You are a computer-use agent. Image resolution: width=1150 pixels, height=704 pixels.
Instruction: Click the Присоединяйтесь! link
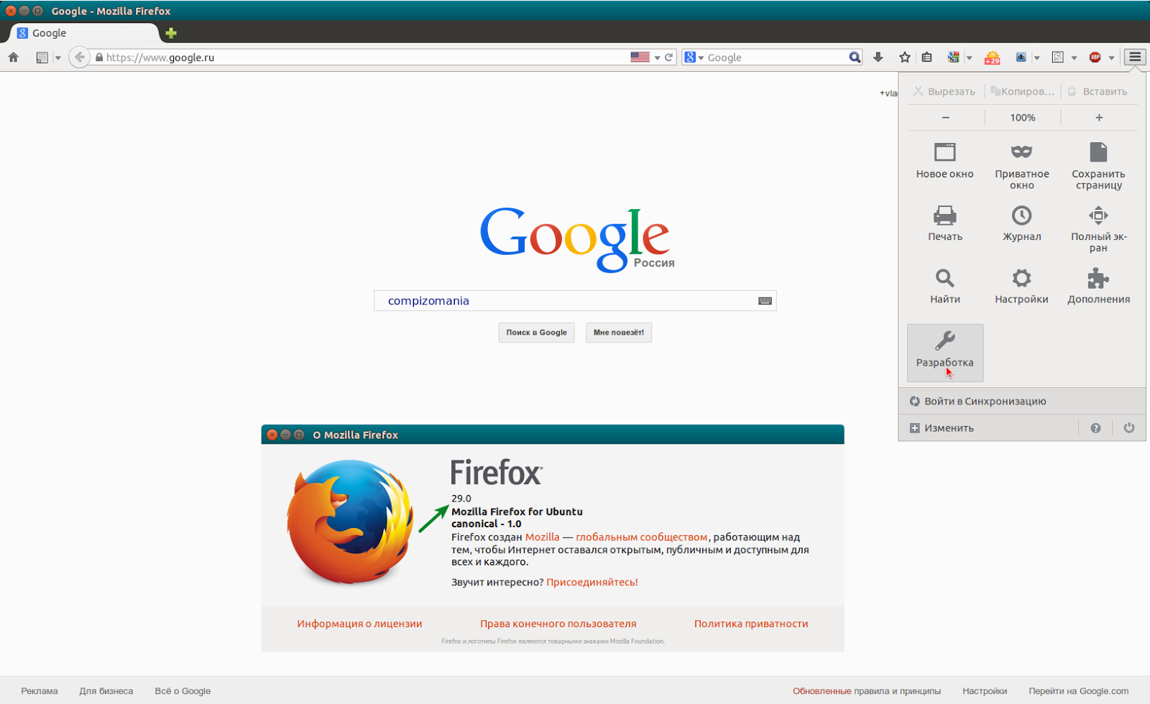coord(592,583)
